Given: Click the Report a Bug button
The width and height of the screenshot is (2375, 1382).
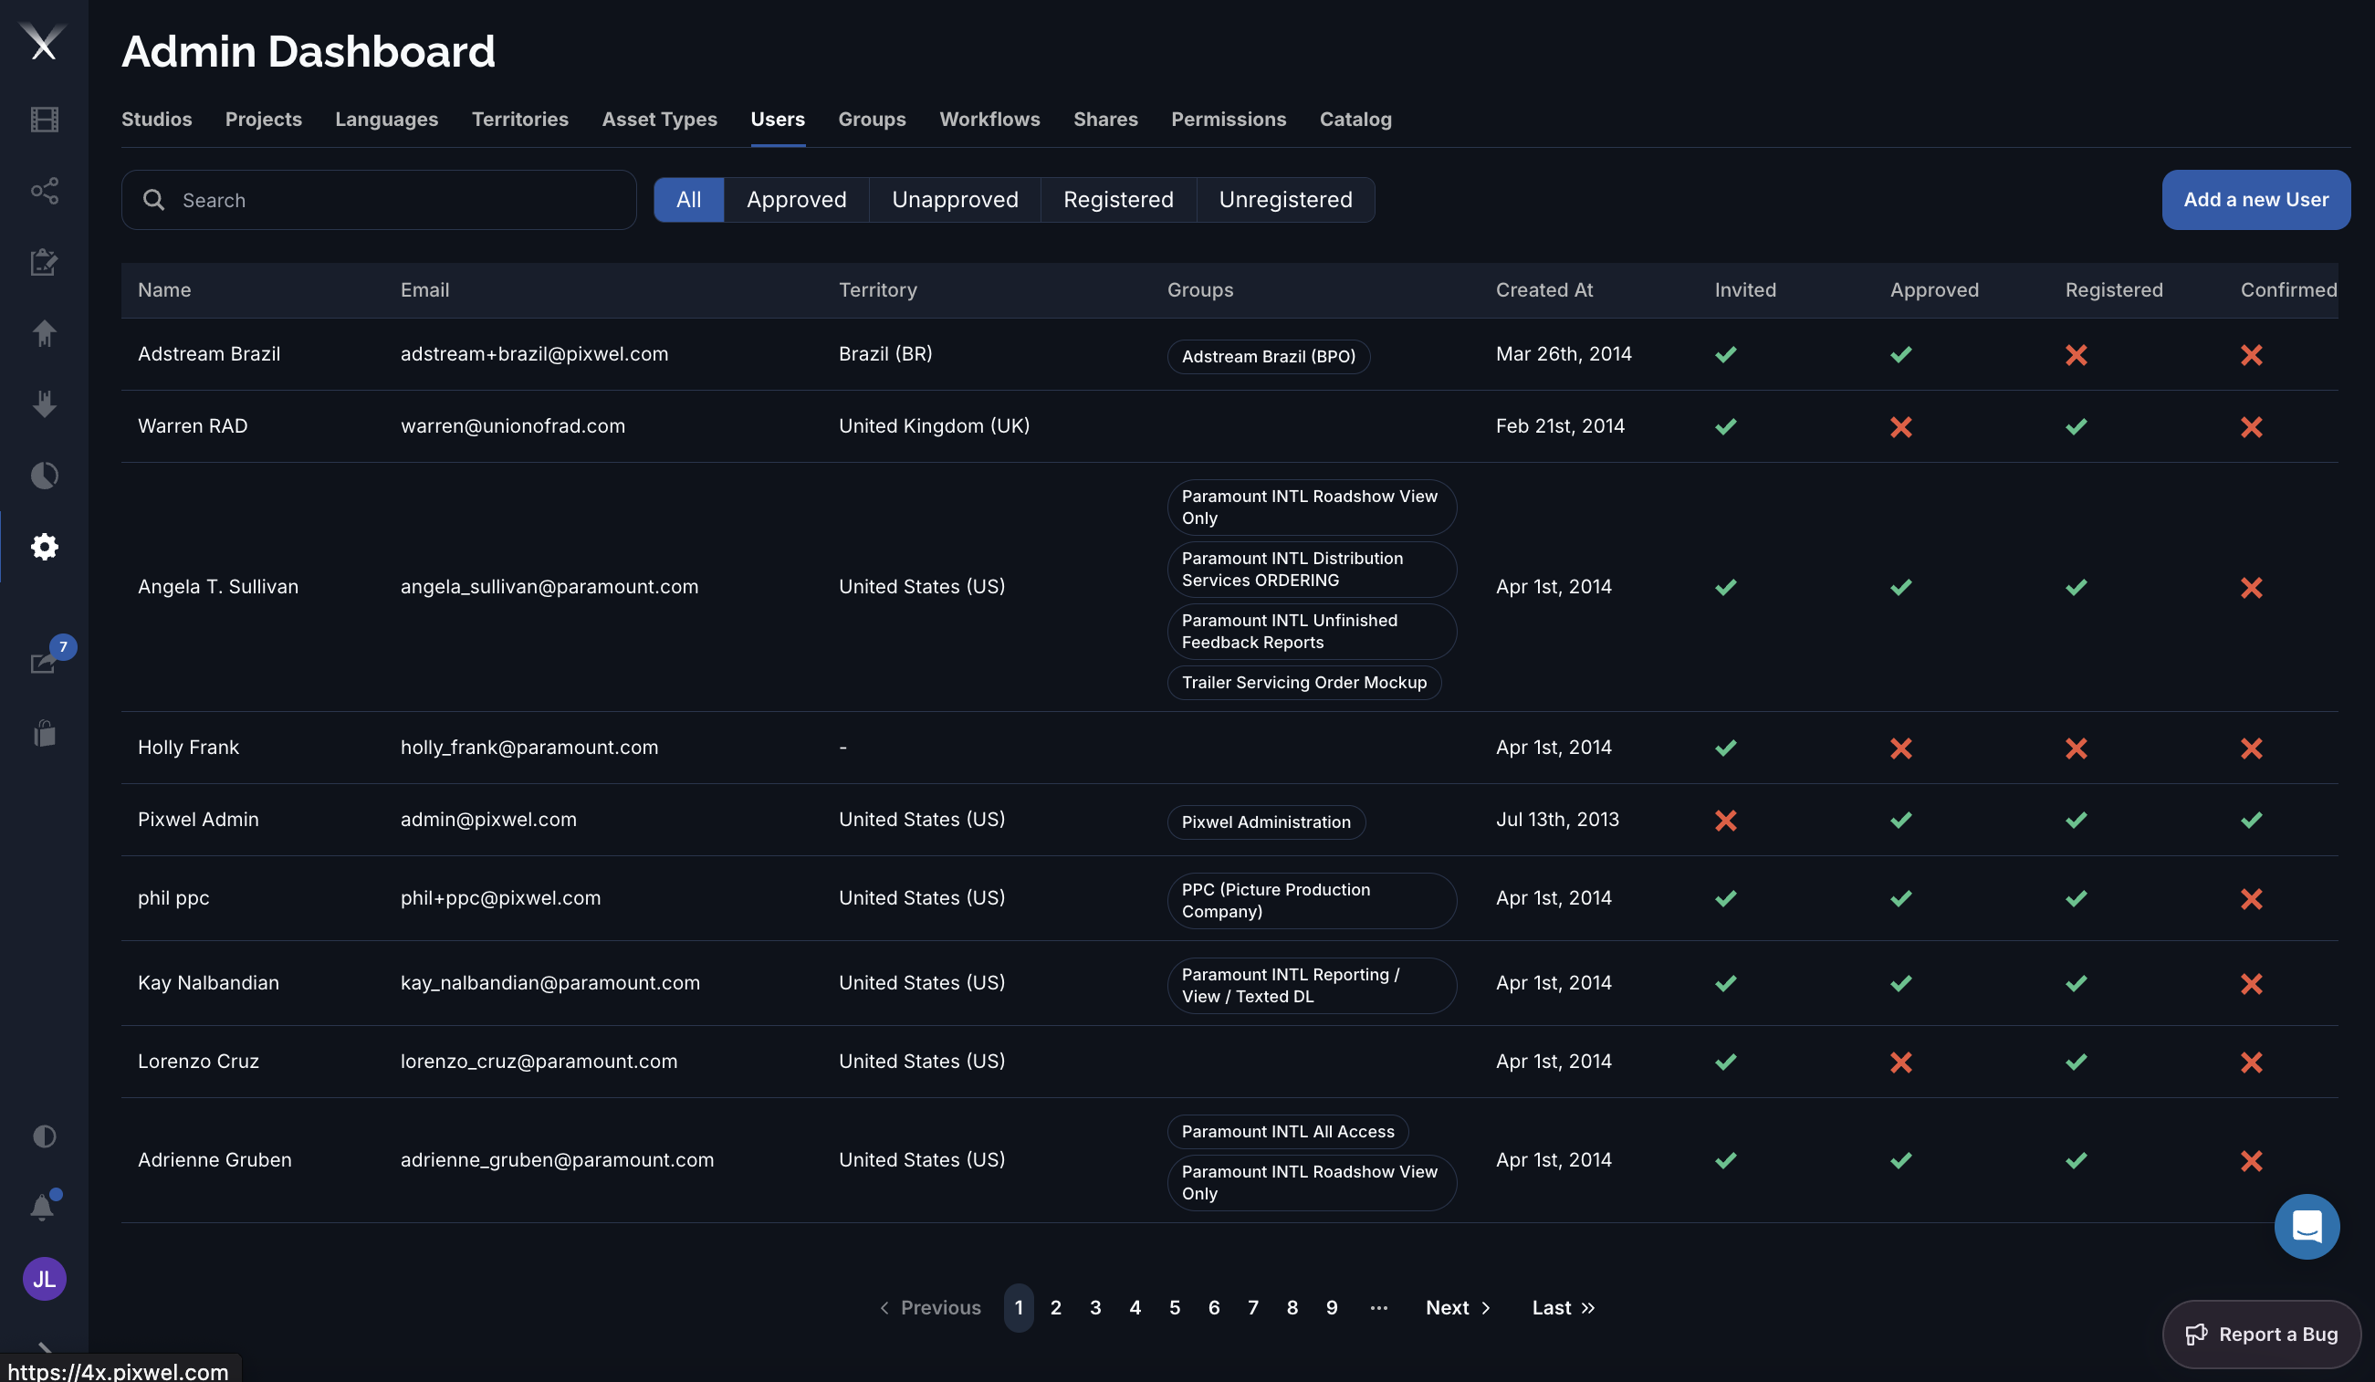Looking at the screenshot, I should [x=2261, y=1334].
